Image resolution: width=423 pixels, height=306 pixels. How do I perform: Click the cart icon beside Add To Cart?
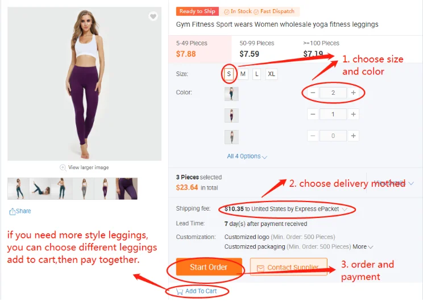click(x=180, y=291)
